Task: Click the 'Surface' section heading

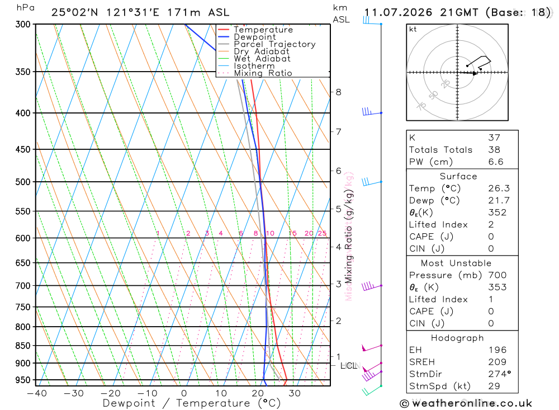Action: click(458, 176)
